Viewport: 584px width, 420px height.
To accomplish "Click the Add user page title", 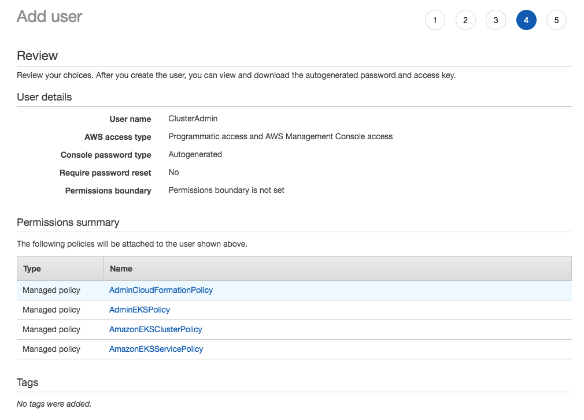I will pyautogui.click(x=50, y=16).
